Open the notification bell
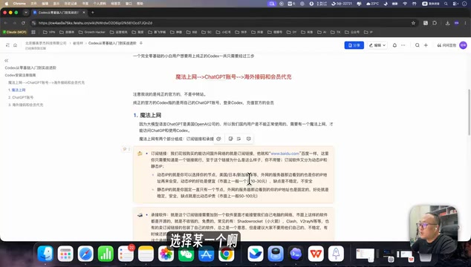This screenshot has width=471, height=267. tap(394, 45)
